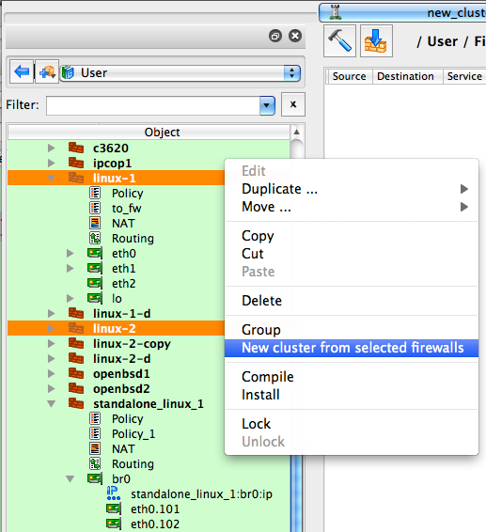Click the eth0 interface icon

pos(95,253)
